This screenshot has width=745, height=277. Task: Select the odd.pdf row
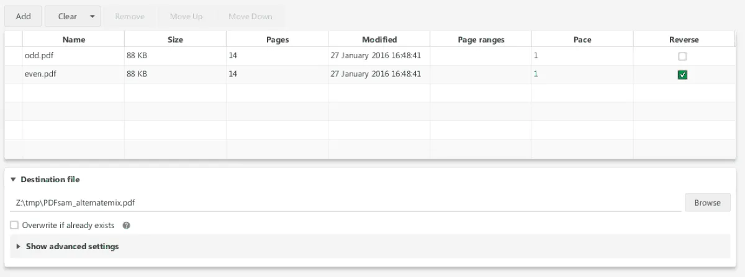click(x=73, y=56)
